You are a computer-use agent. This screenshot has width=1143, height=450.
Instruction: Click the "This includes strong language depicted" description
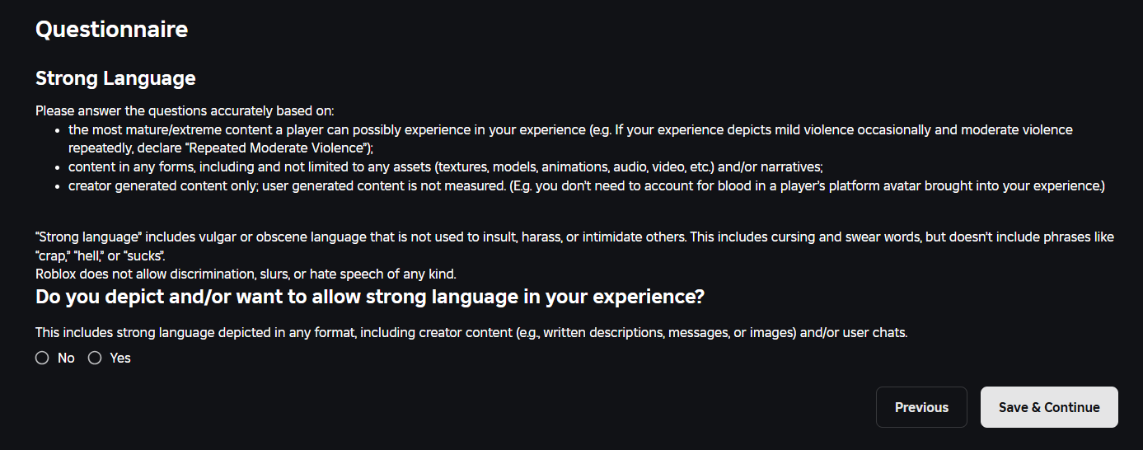(x=471, y=333)
